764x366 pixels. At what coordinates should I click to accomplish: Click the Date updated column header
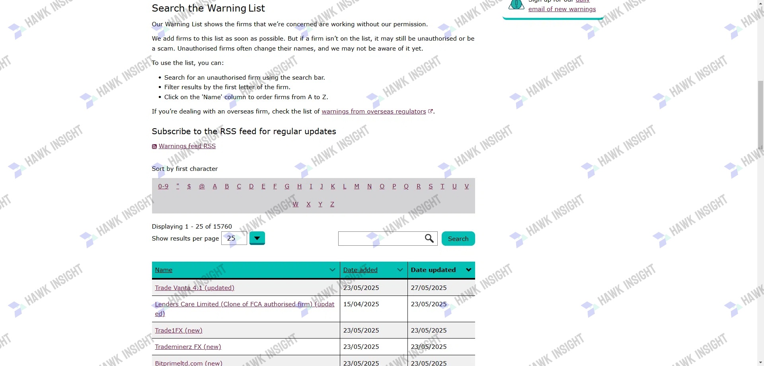pyautogui.click(x=433, y=270)
